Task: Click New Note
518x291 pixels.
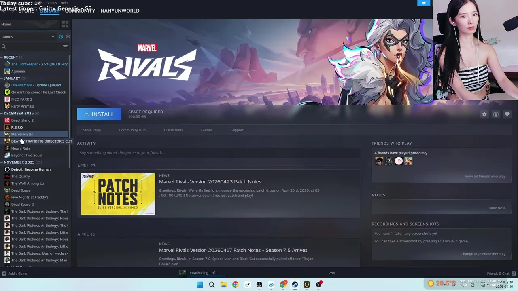Action: tap(497, 208)
